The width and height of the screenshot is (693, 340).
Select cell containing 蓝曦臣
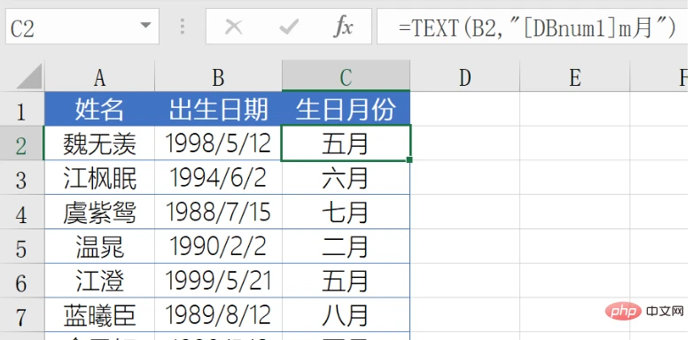click(99, 315)
